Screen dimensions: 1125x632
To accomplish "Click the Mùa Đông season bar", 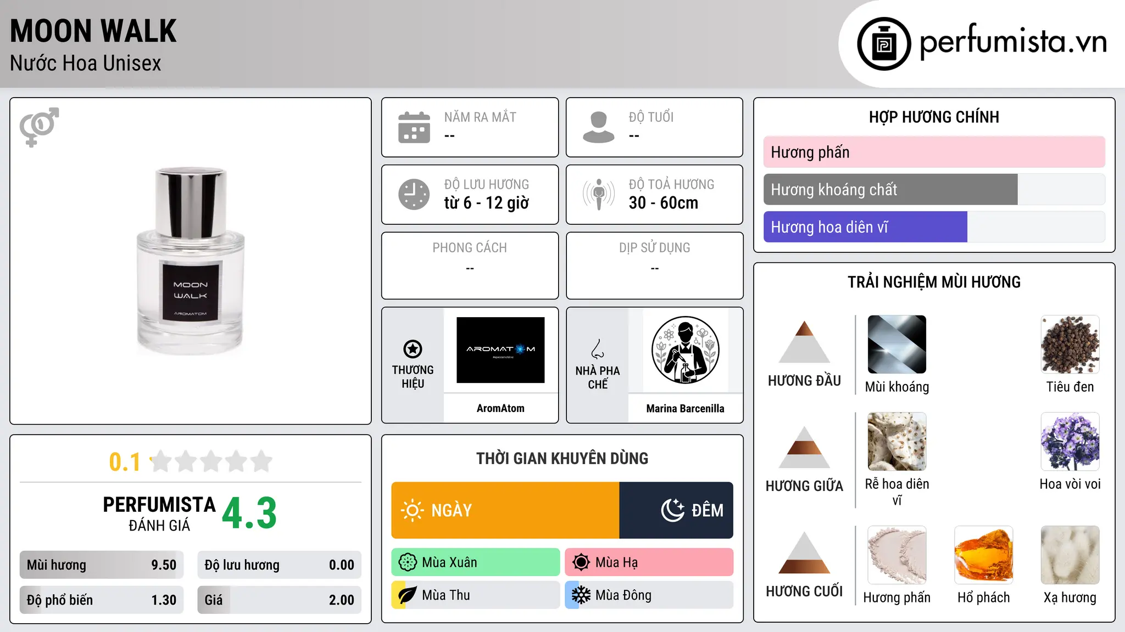I will point(649,595).
